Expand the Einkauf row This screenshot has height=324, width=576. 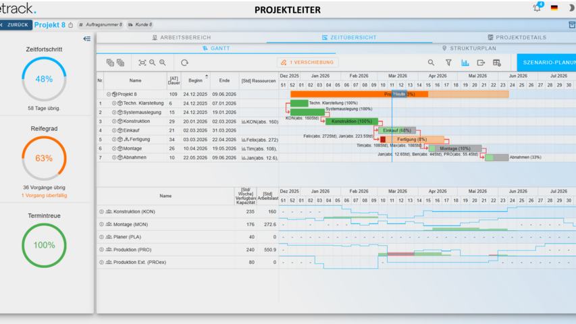pos(114,130)
